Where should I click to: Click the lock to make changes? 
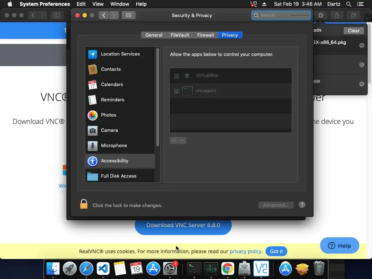coord(84,204)
